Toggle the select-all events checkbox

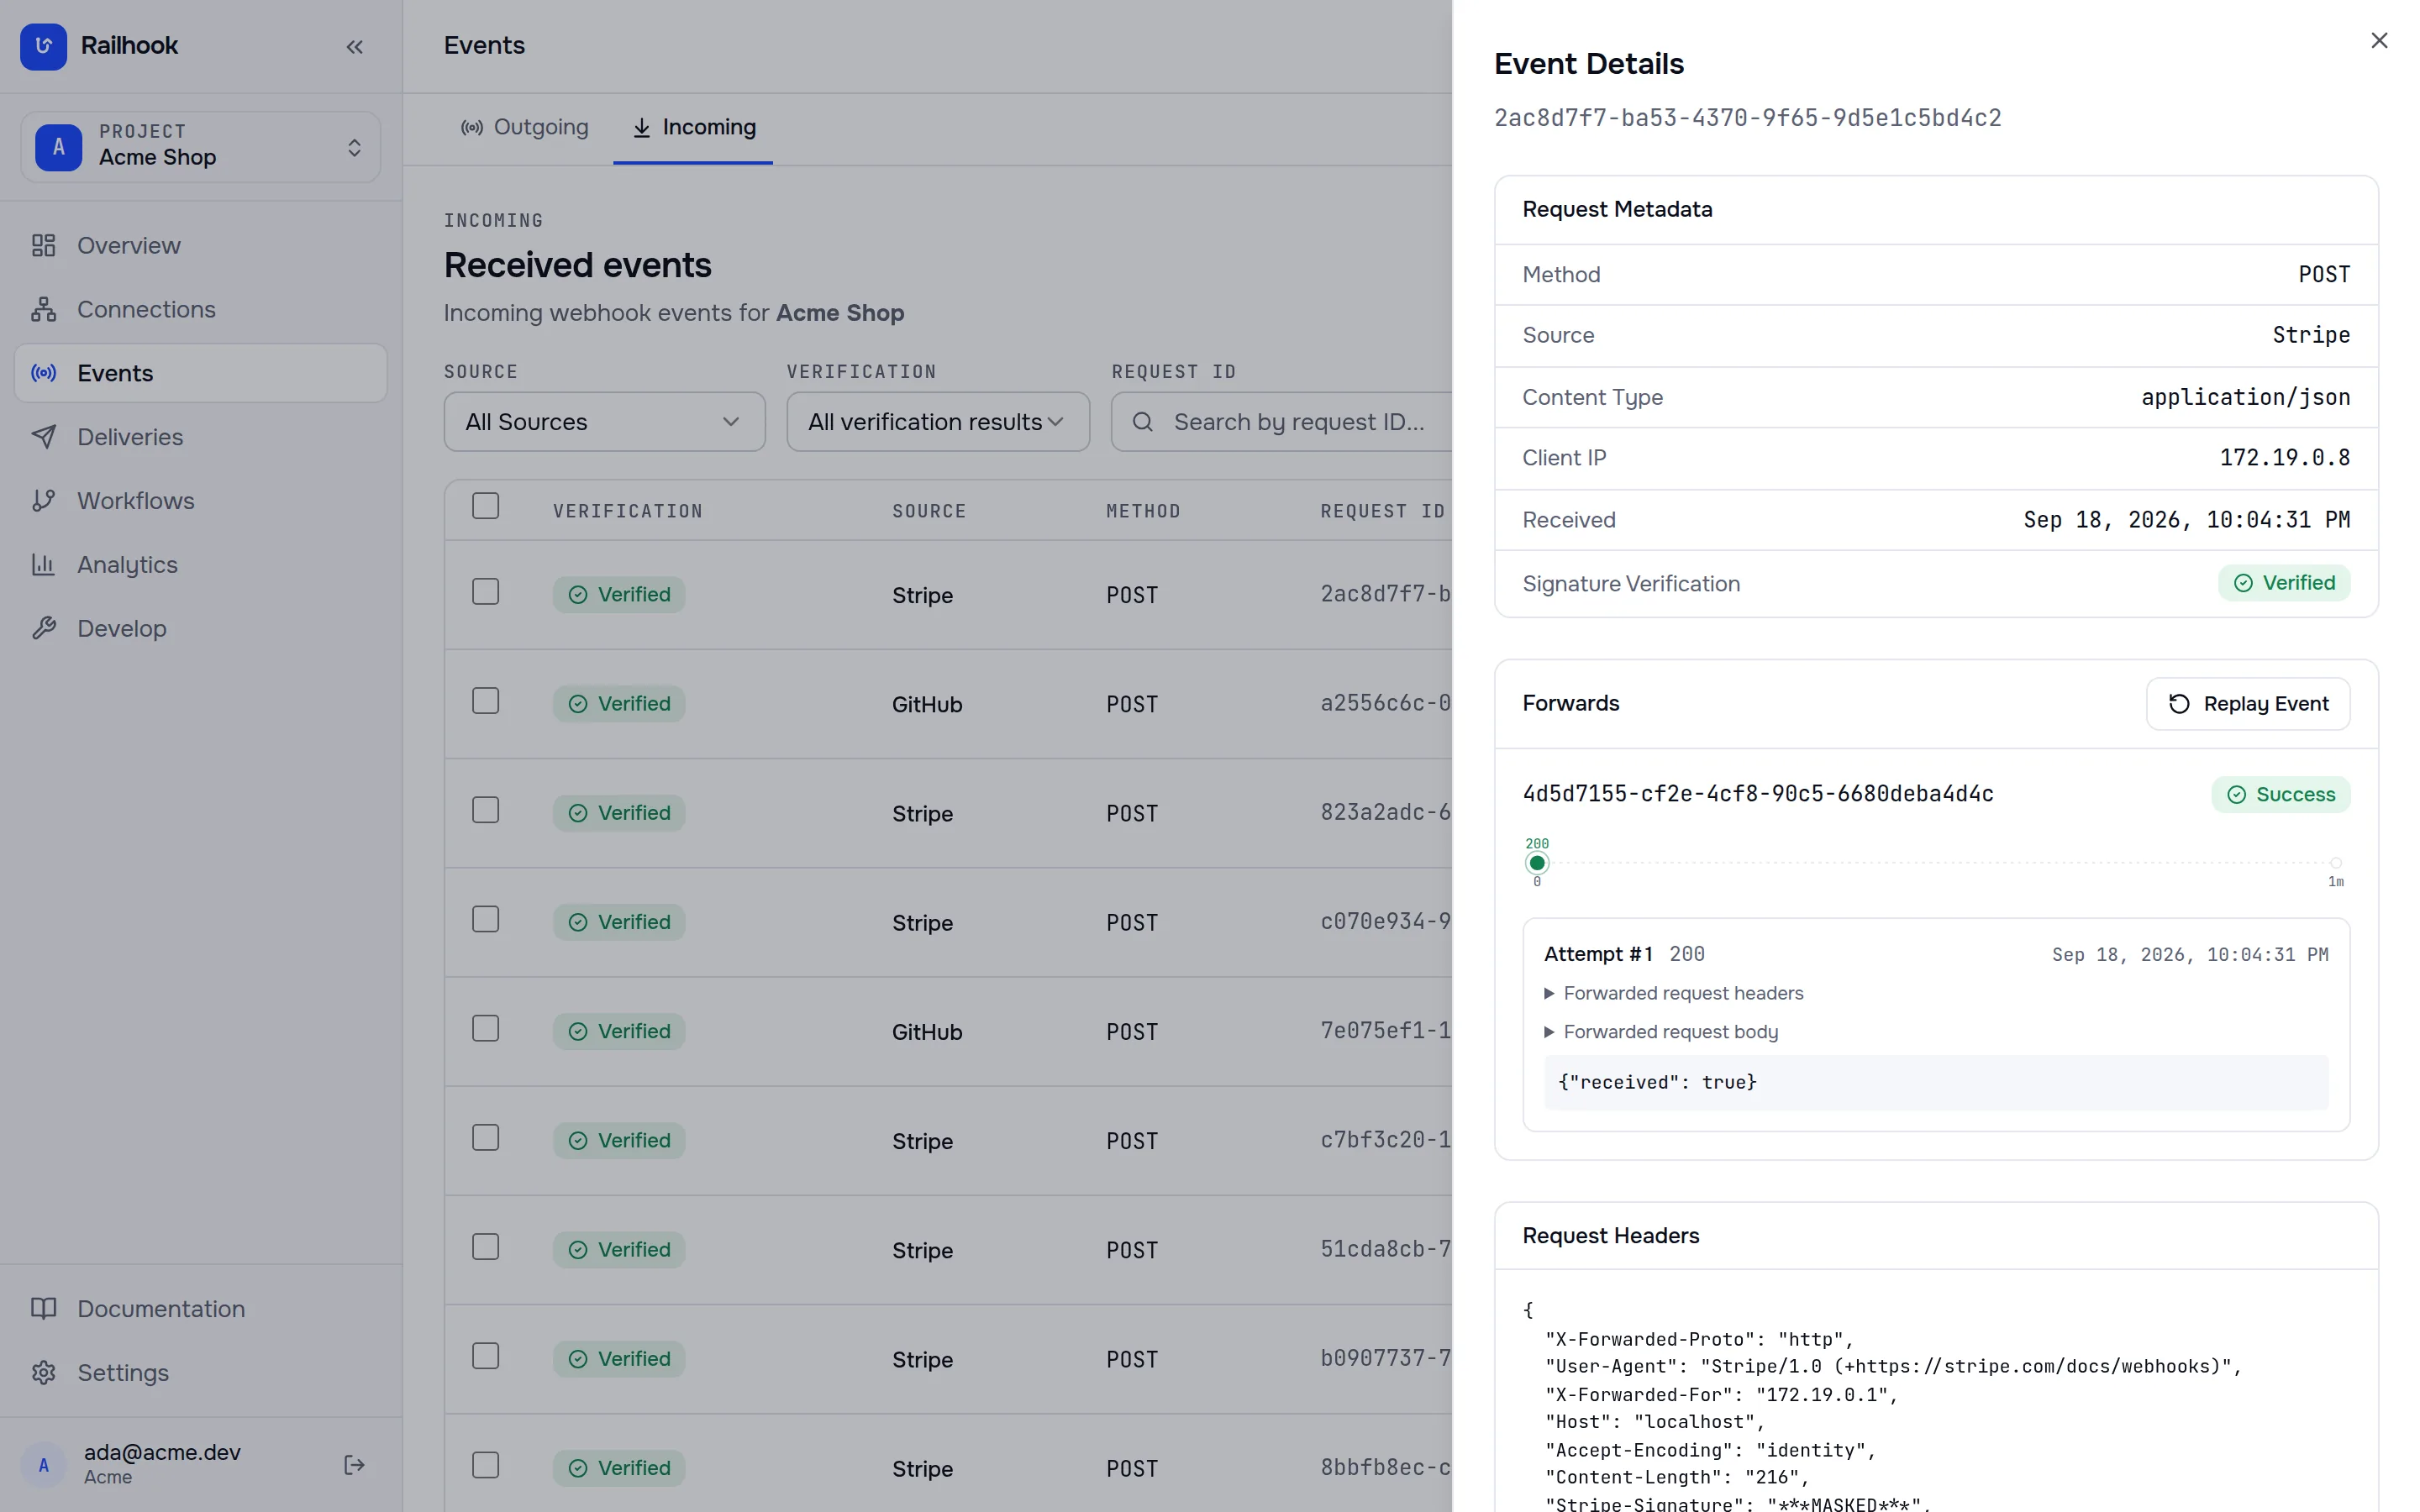pos(485,506)
